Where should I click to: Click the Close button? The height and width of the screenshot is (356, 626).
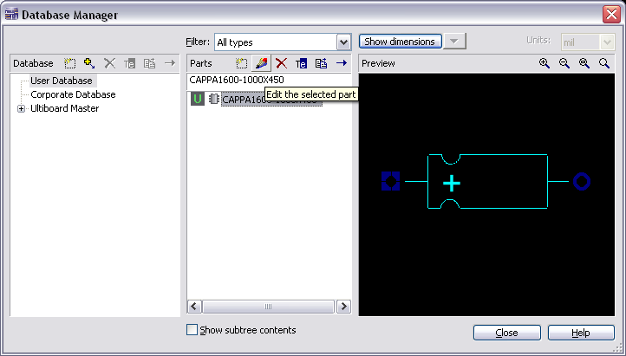[x=506, y=333]
